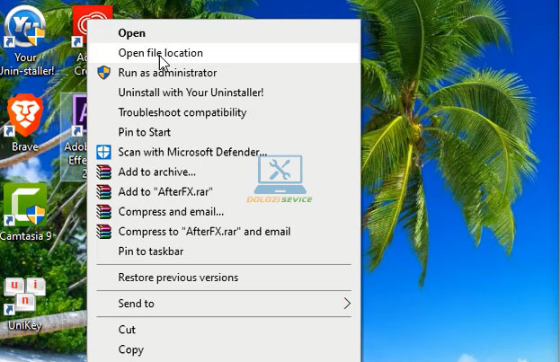Choose Uninstall with Your Uninstaller!
Image resolution: width=560 pixels, height=362 pixels.
click(x=191, y=93)
